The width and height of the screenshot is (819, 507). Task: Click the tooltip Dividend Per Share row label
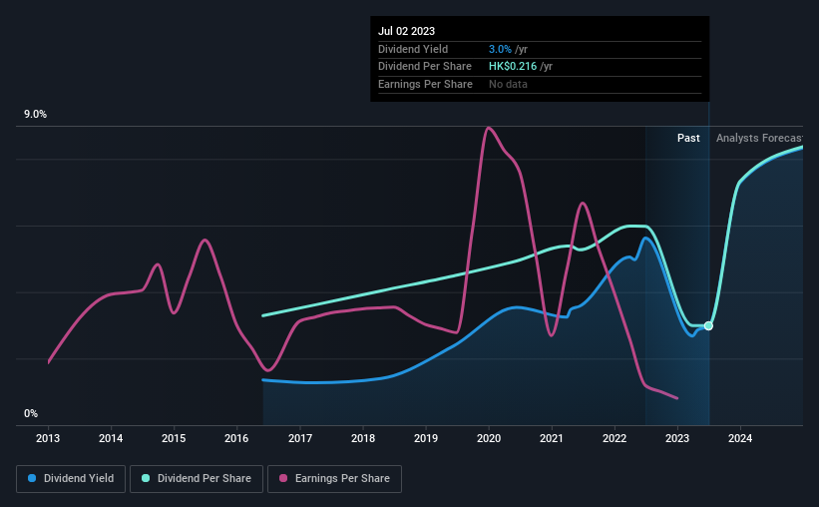[425, 67]
